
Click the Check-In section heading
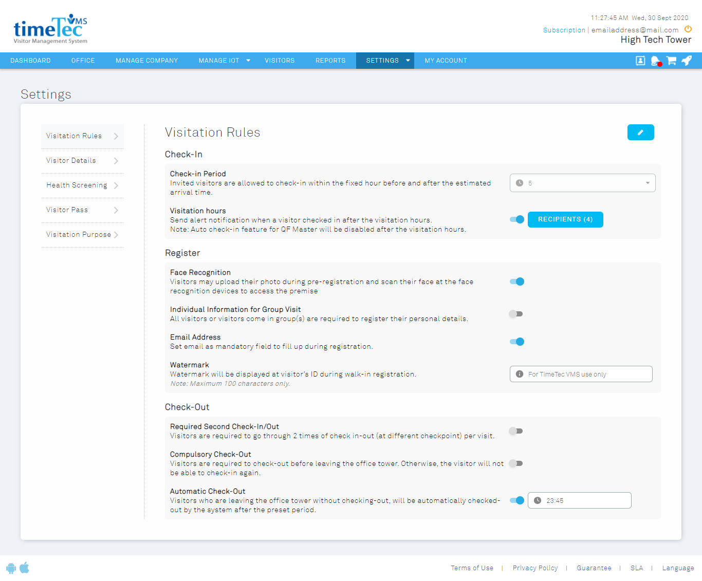click(x=183, y=154)
